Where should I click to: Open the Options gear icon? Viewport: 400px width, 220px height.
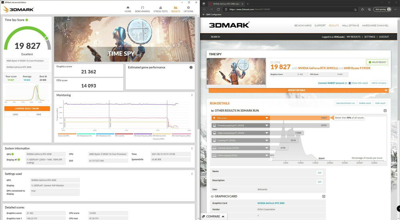(188, 9)
